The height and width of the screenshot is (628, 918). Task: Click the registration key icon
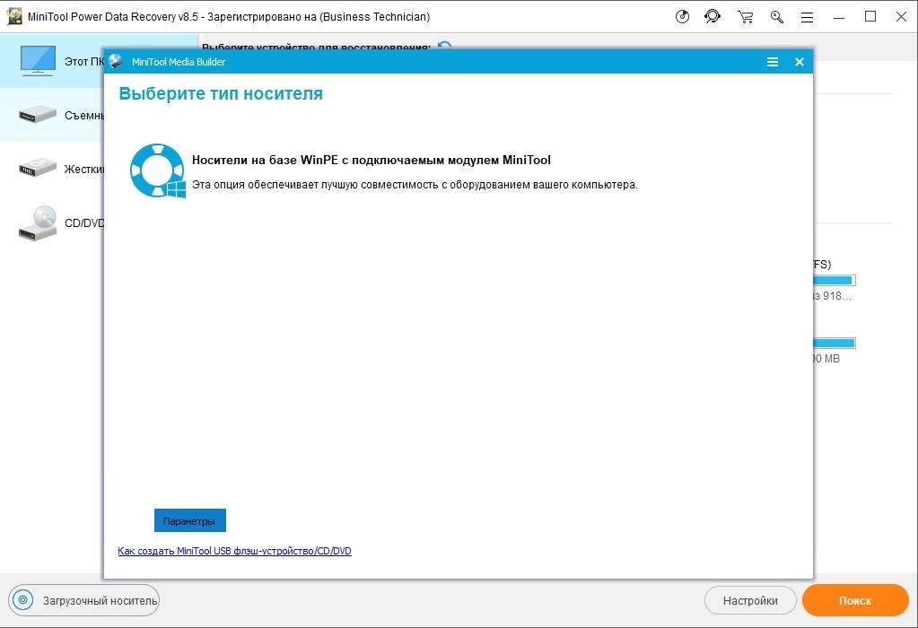(x=777, y=17)
